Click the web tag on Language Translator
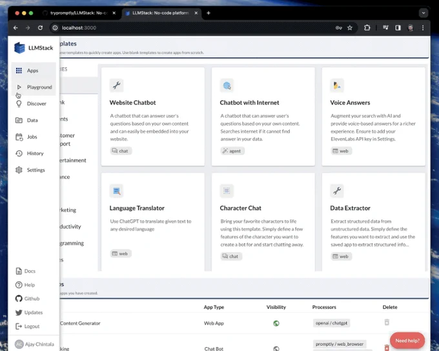The height and width of the screenshot is (351, 439). pyautogui.click(x=120, y=253)
